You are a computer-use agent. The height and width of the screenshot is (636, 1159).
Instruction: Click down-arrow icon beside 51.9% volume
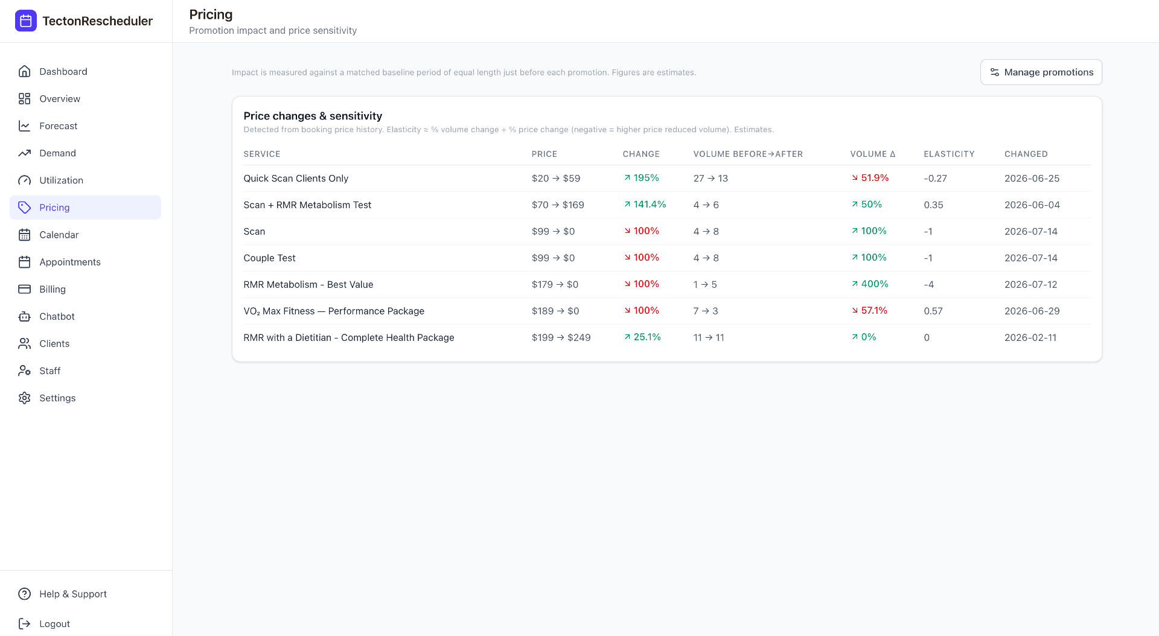click(855, 177)
